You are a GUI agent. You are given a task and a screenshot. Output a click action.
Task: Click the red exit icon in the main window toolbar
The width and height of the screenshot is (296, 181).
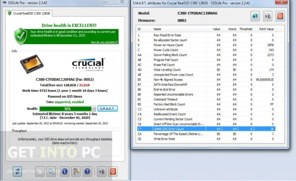[113, 171]
